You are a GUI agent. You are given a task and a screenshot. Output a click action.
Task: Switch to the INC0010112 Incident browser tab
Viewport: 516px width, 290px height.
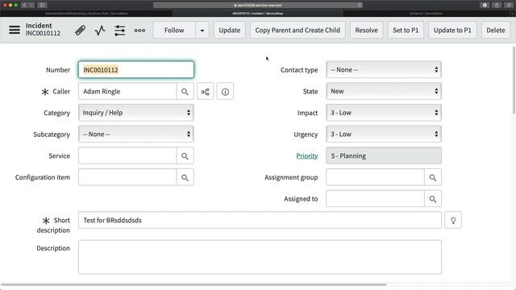(258, 14)
